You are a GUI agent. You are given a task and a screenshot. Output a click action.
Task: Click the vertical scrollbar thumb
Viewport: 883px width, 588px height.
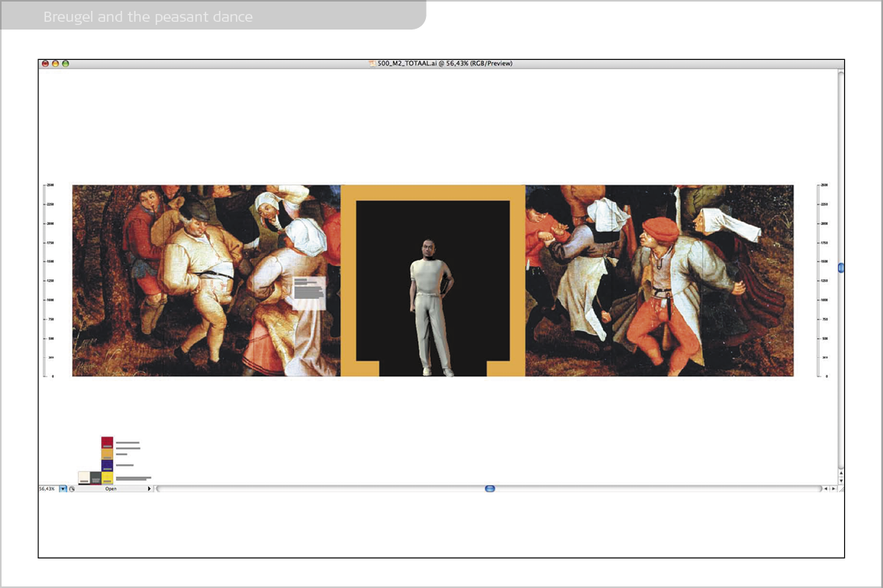(841, 268)
